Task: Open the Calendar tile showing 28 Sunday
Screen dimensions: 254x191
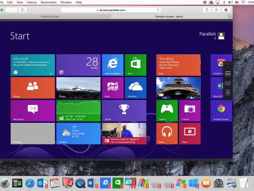Action: point(79,65)
